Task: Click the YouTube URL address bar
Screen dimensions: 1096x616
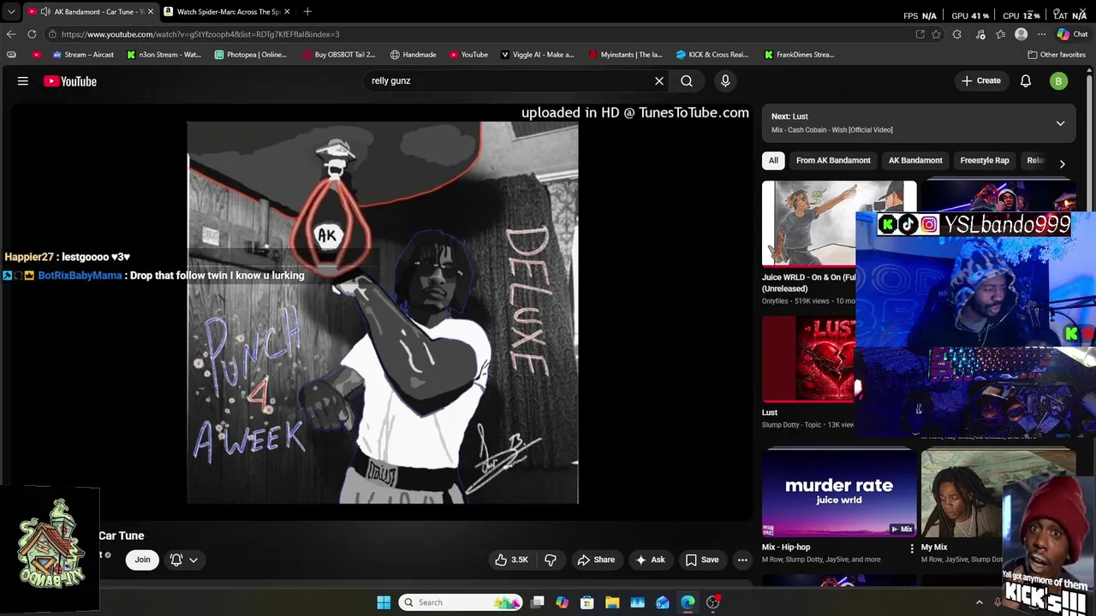Action: click(479, 34)
